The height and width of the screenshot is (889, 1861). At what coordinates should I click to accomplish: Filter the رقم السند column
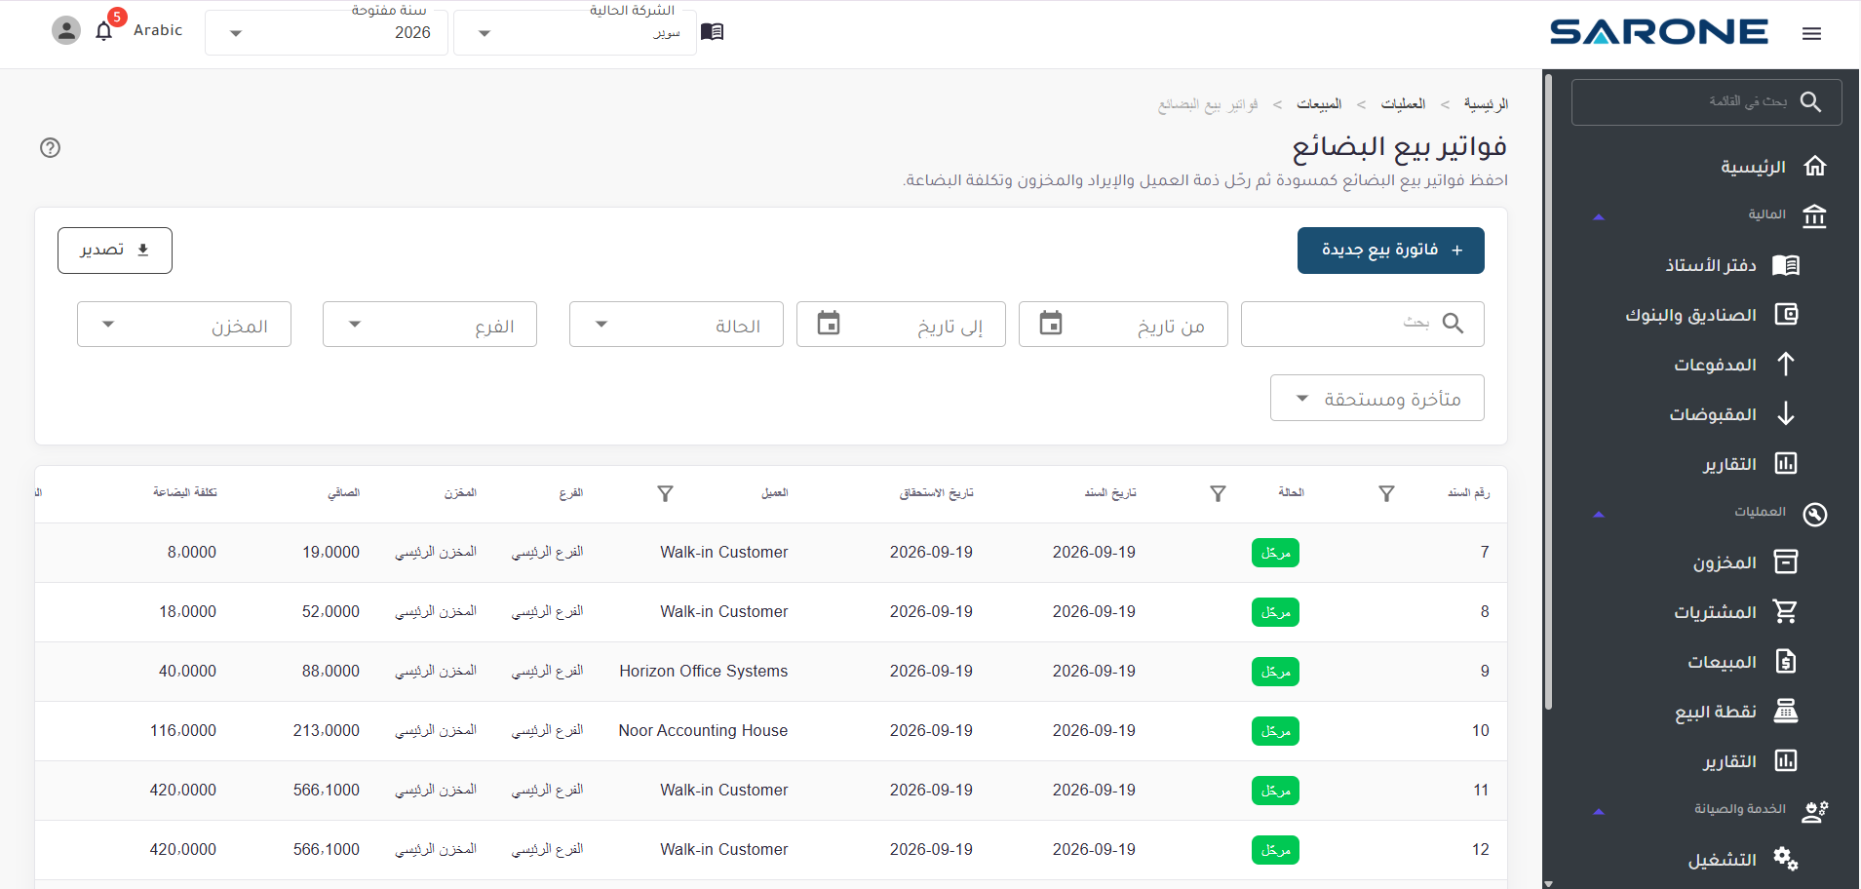coord(1386,494)
